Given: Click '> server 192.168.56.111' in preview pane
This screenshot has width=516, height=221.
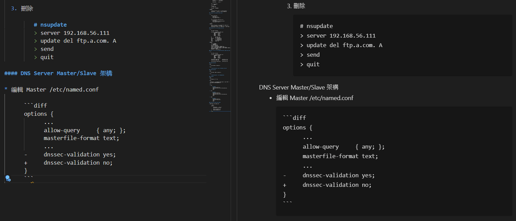Looking at the screenshot, I should (338, 35).
